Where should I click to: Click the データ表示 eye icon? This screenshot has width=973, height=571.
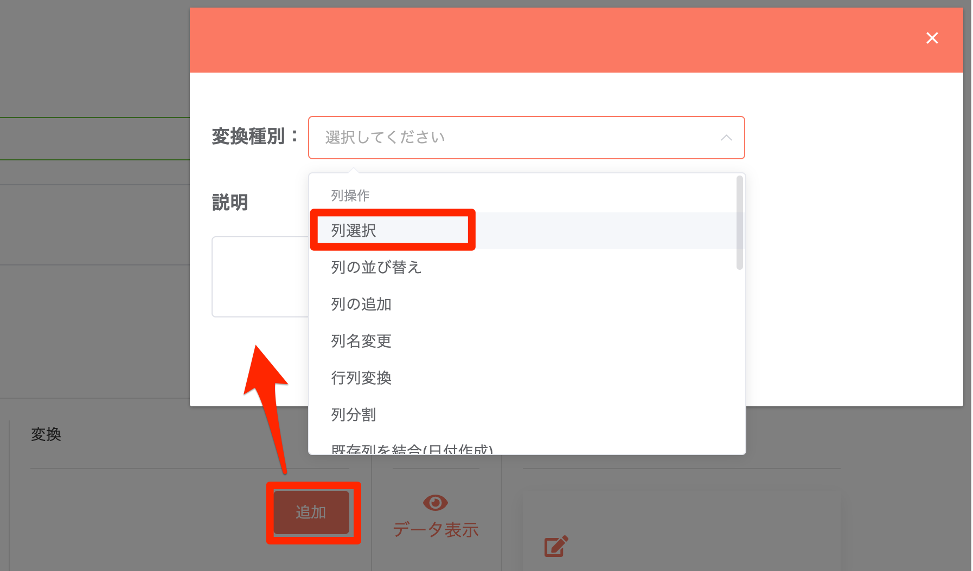434,503
